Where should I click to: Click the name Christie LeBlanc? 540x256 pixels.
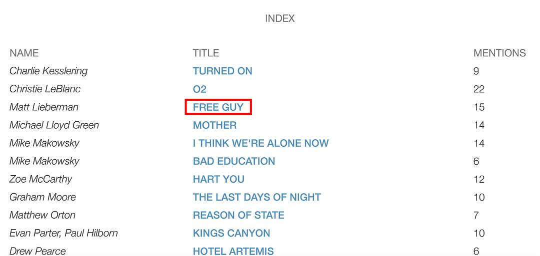coord(45,89)
